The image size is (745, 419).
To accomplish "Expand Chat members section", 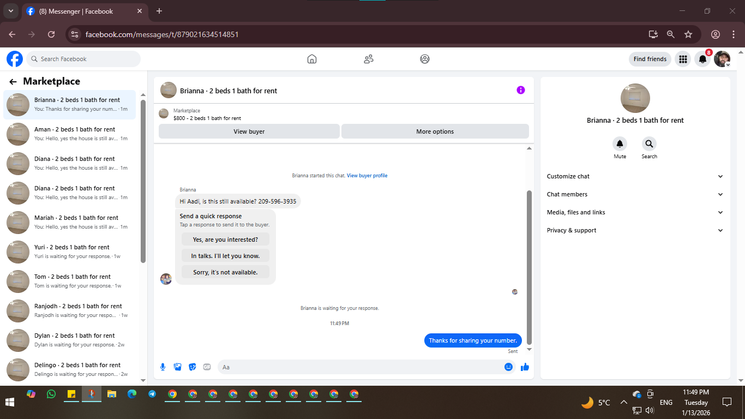I will 635,194.
